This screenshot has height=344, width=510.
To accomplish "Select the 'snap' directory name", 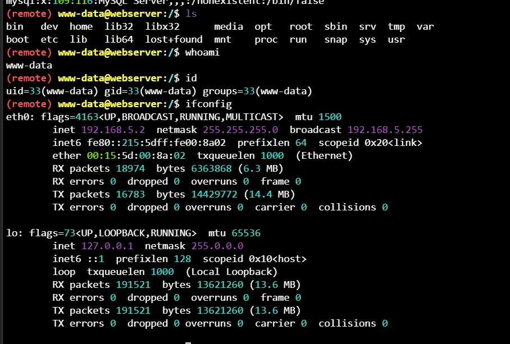I will click(x=336, y=39).
